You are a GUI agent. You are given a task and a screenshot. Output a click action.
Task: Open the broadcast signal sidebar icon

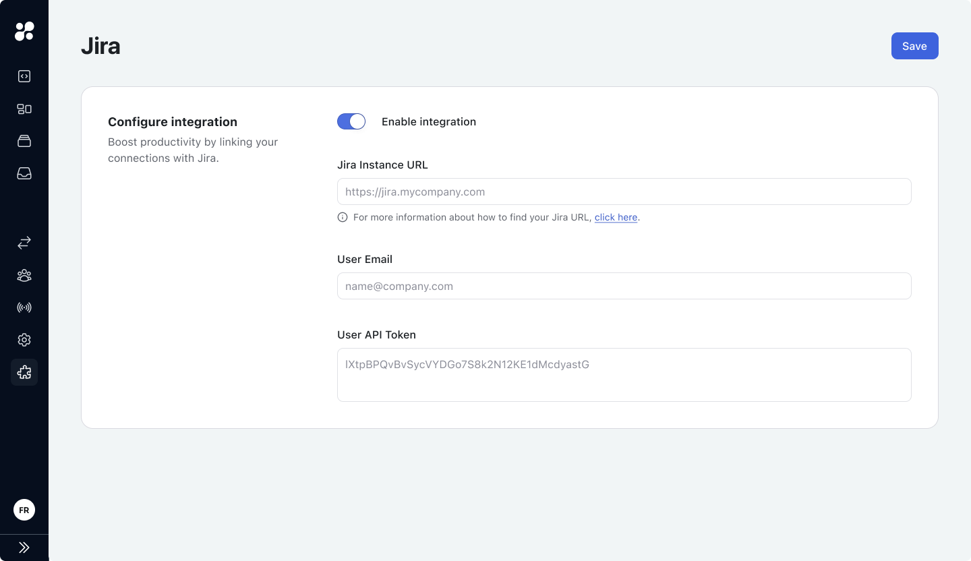(24, 307)
